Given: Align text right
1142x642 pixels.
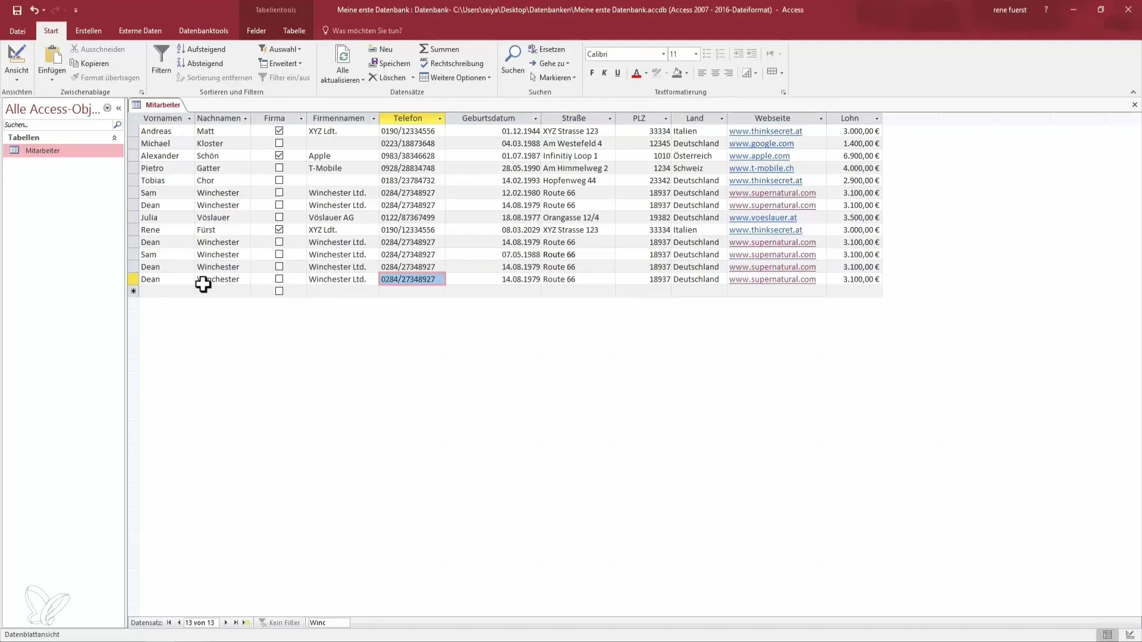Looking at the screenshot, I should pos(729,73).
